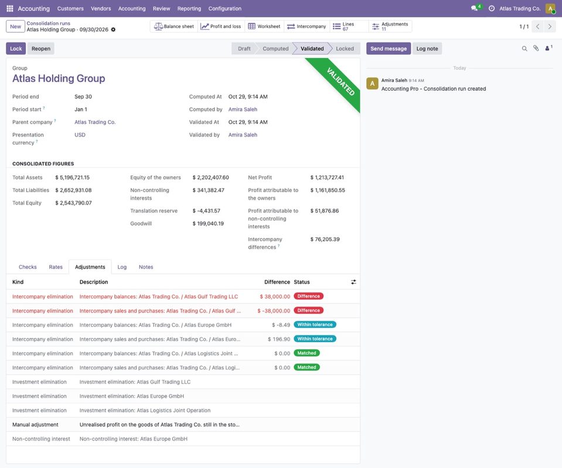Open the Intercompany smart button
This screenshot has width=562, height=468.
click(307, 26)
